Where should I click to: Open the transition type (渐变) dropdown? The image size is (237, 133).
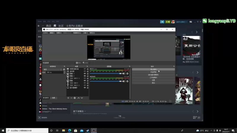[52, 69]
